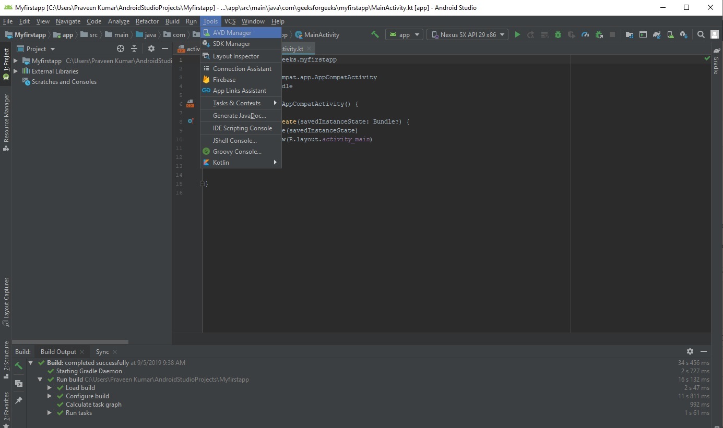
Task: Toggle the pin icon in Build panel
Action: click(19, 400)
